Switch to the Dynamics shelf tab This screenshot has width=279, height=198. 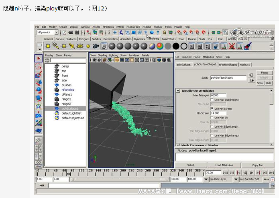click(x=139, y=39)
